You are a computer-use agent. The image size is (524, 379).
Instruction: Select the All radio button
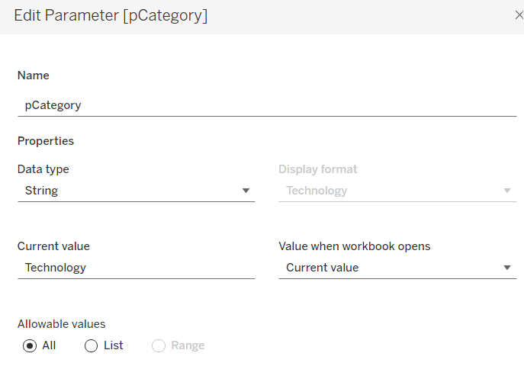pyautogui.click(x=30, y=345)
